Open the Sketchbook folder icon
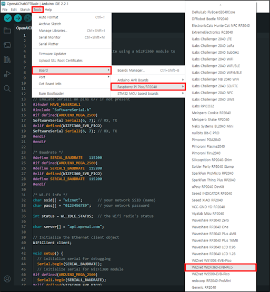Viewport: 270px width, 292px height. click(x=7, y=31)
